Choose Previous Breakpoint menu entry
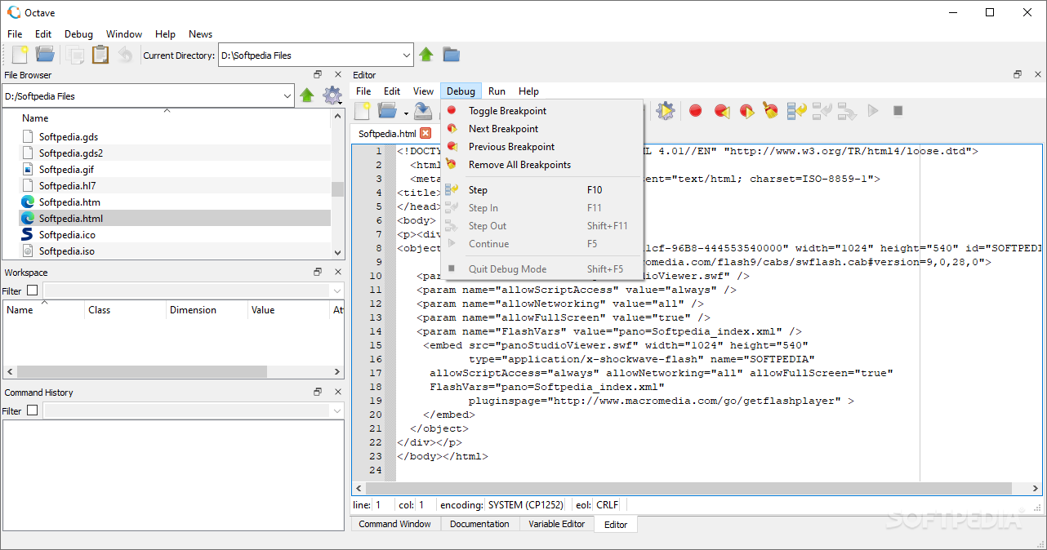The height and width of the screenshot is (550, 1047). click(541, 147)
